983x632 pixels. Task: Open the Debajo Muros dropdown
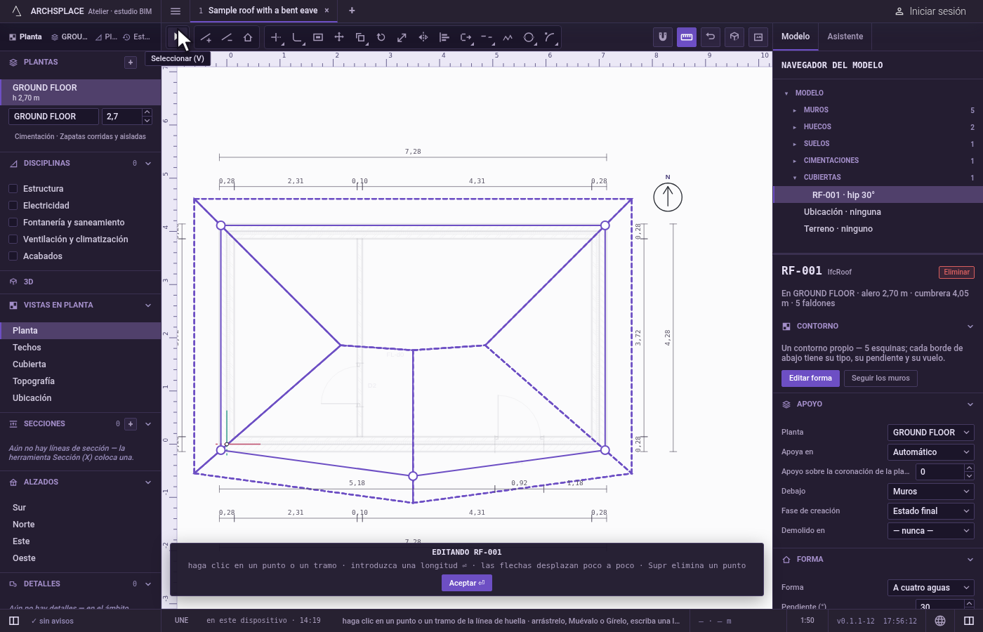(x=931, y=492)
